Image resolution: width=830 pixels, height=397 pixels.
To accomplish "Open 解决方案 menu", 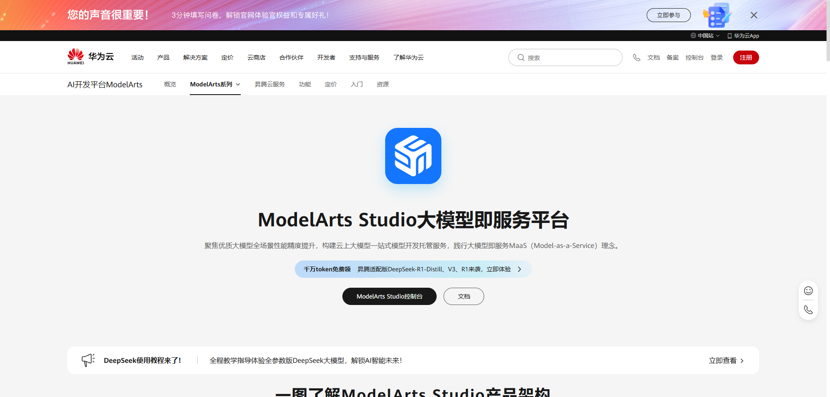I will point(195,57).
